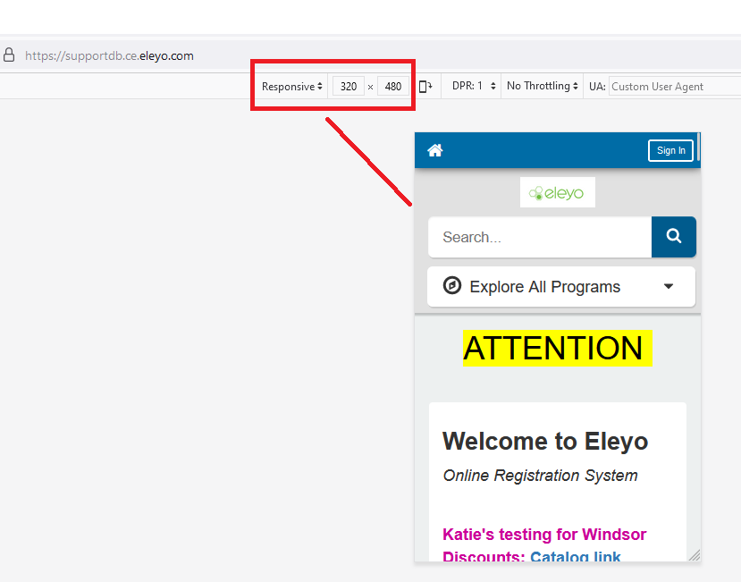Click the Search input field

click(x=540, y=237)
